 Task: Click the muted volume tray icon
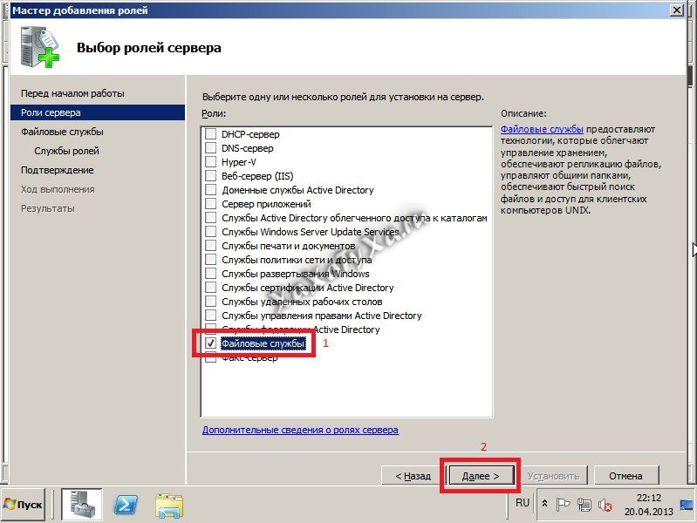pos(605,505)
